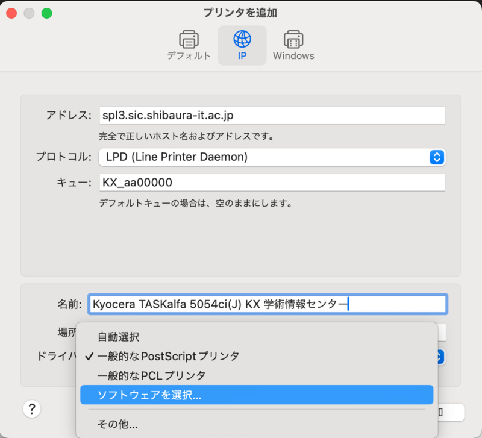Choose 自動選択 from the driver menu
Viewport: 482px width, 438px height.
click(119, 337)
